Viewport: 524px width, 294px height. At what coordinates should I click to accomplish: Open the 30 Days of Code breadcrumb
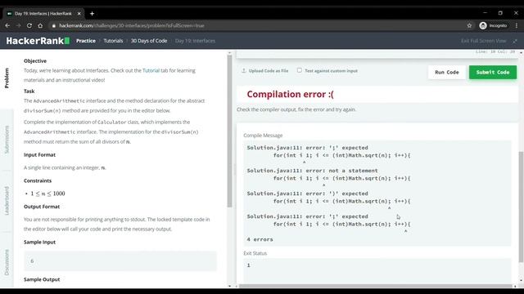[x=149, y=41]
